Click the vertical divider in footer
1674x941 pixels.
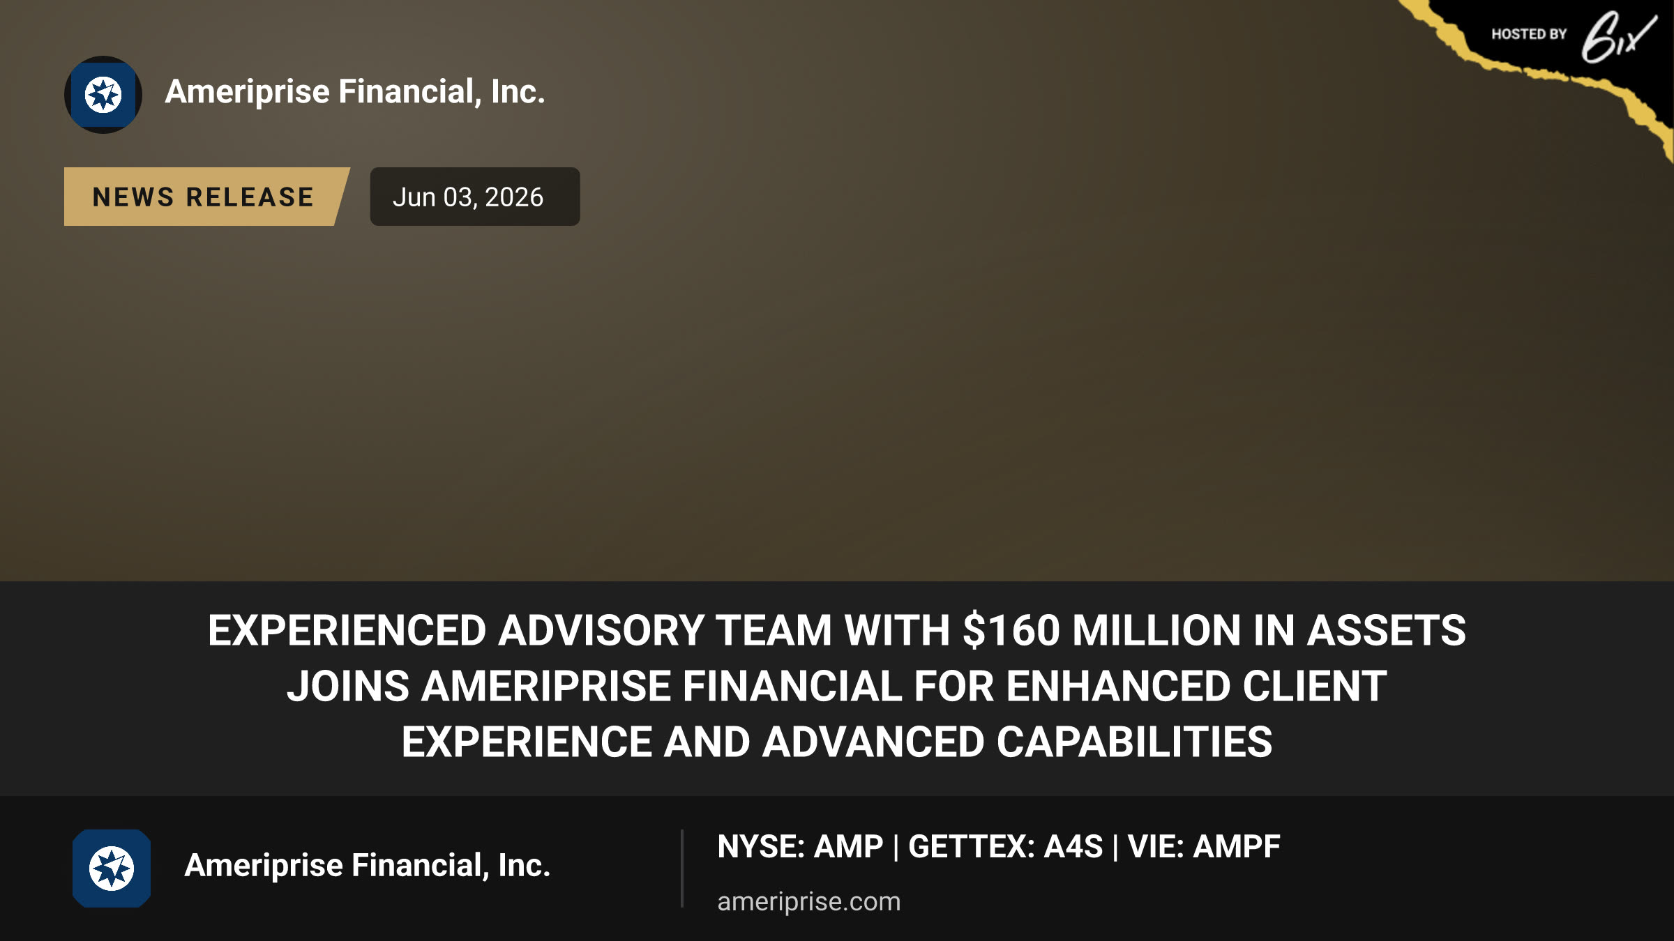(x=682, y=869)
